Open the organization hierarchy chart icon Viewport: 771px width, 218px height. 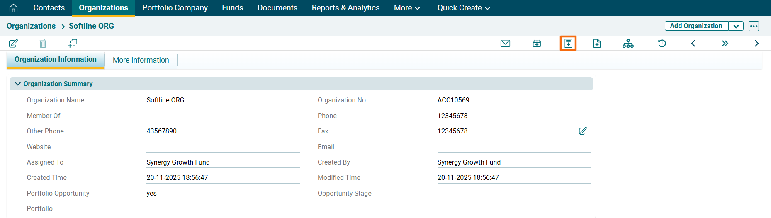tap(628, 44)
